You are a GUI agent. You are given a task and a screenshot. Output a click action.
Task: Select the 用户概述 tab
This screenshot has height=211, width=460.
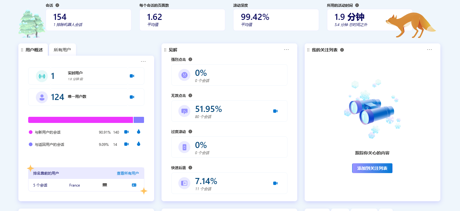pos(34,50)
